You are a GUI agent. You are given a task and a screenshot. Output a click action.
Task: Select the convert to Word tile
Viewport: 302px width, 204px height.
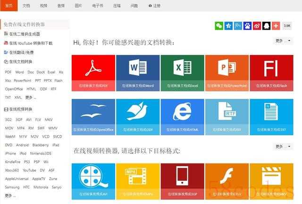(138, 73)
